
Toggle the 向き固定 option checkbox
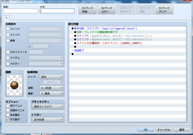click(8, 115)
